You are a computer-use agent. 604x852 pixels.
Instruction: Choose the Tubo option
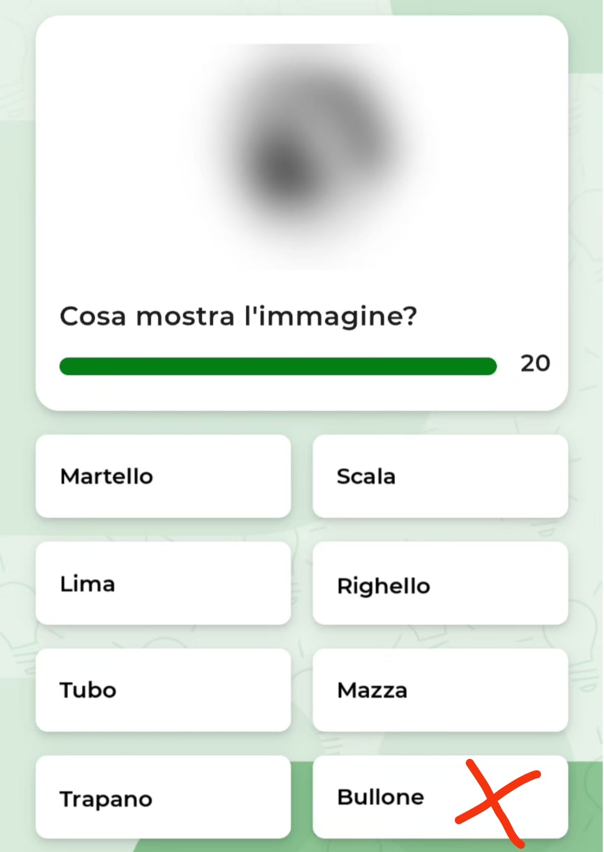[x=163, y=690]
